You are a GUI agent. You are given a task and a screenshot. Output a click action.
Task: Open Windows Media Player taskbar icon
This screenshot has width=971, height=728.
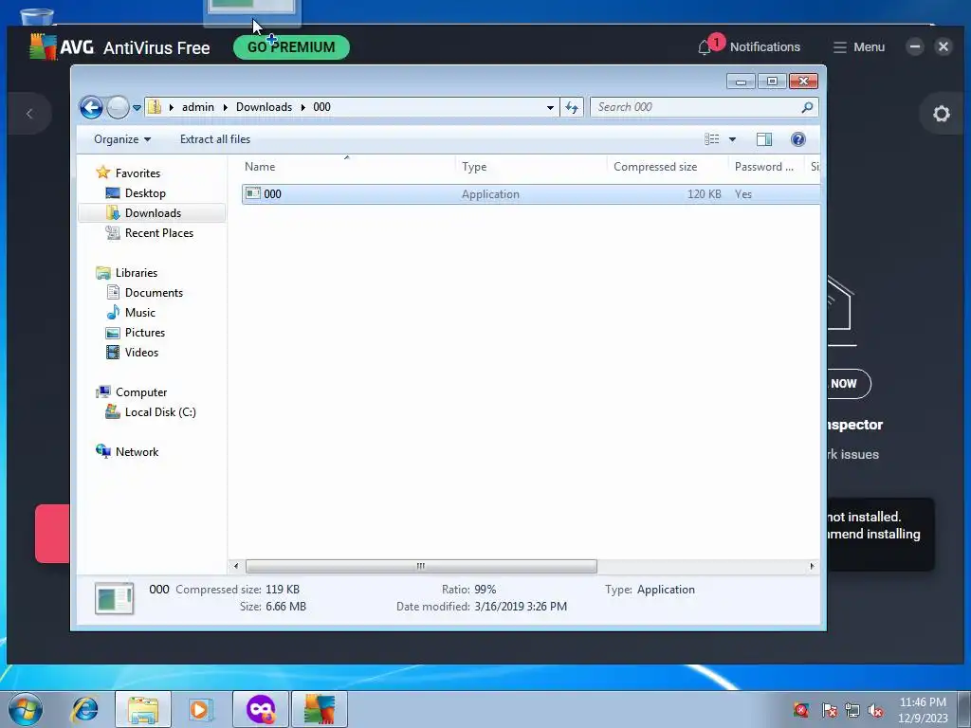201,709
